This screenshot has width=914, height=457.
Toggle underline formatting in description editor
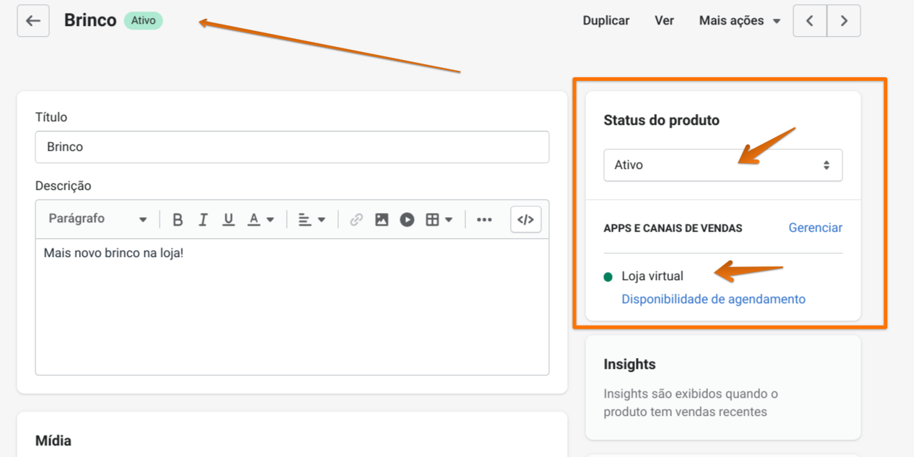click(x=228, y=219)
